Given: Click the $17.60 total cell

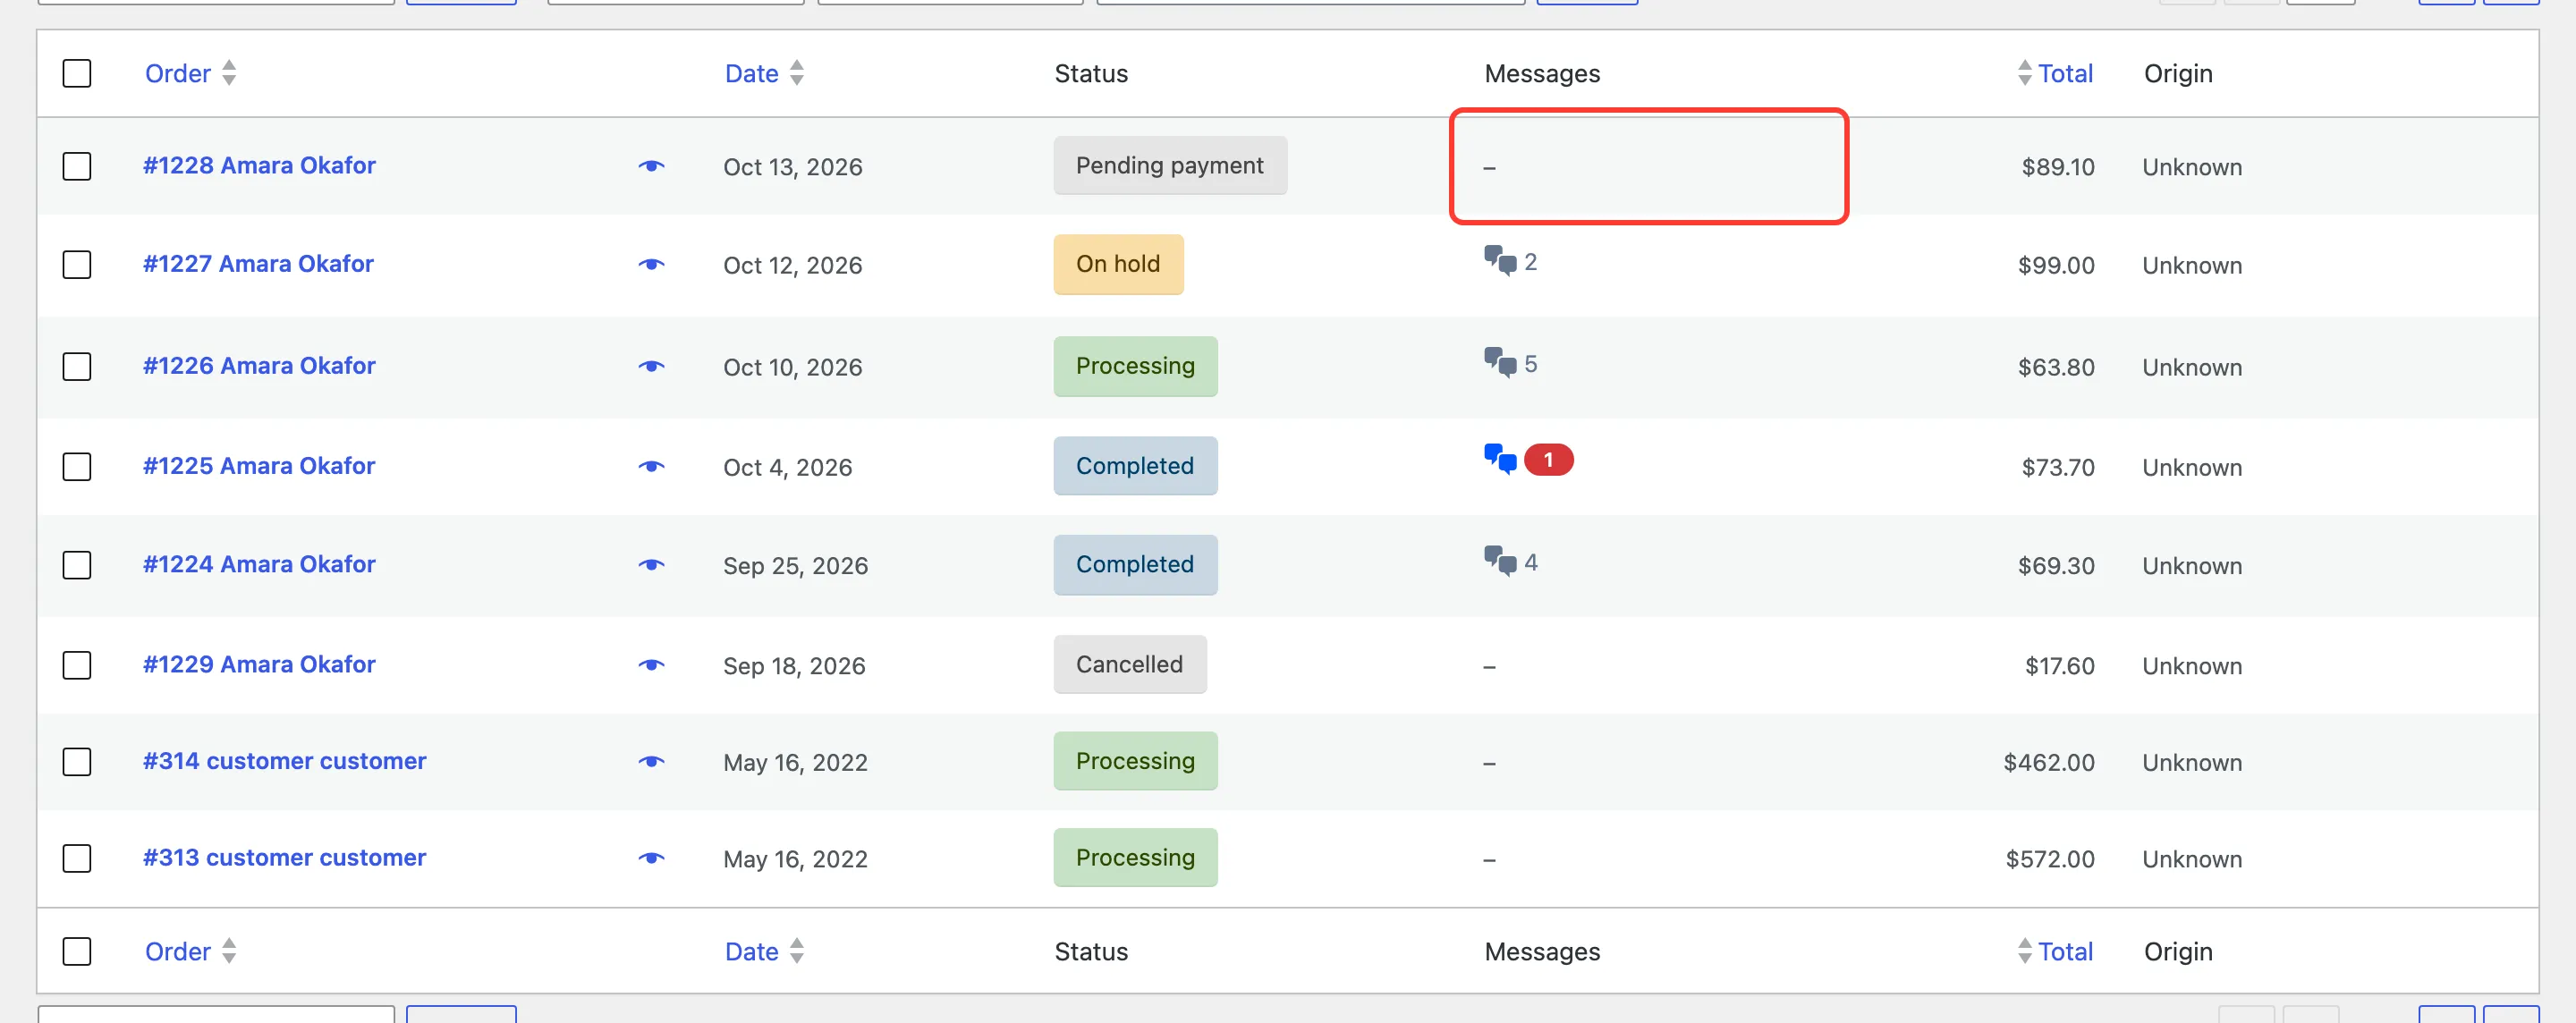Looking at the screenshot, I should (2060, 666).
